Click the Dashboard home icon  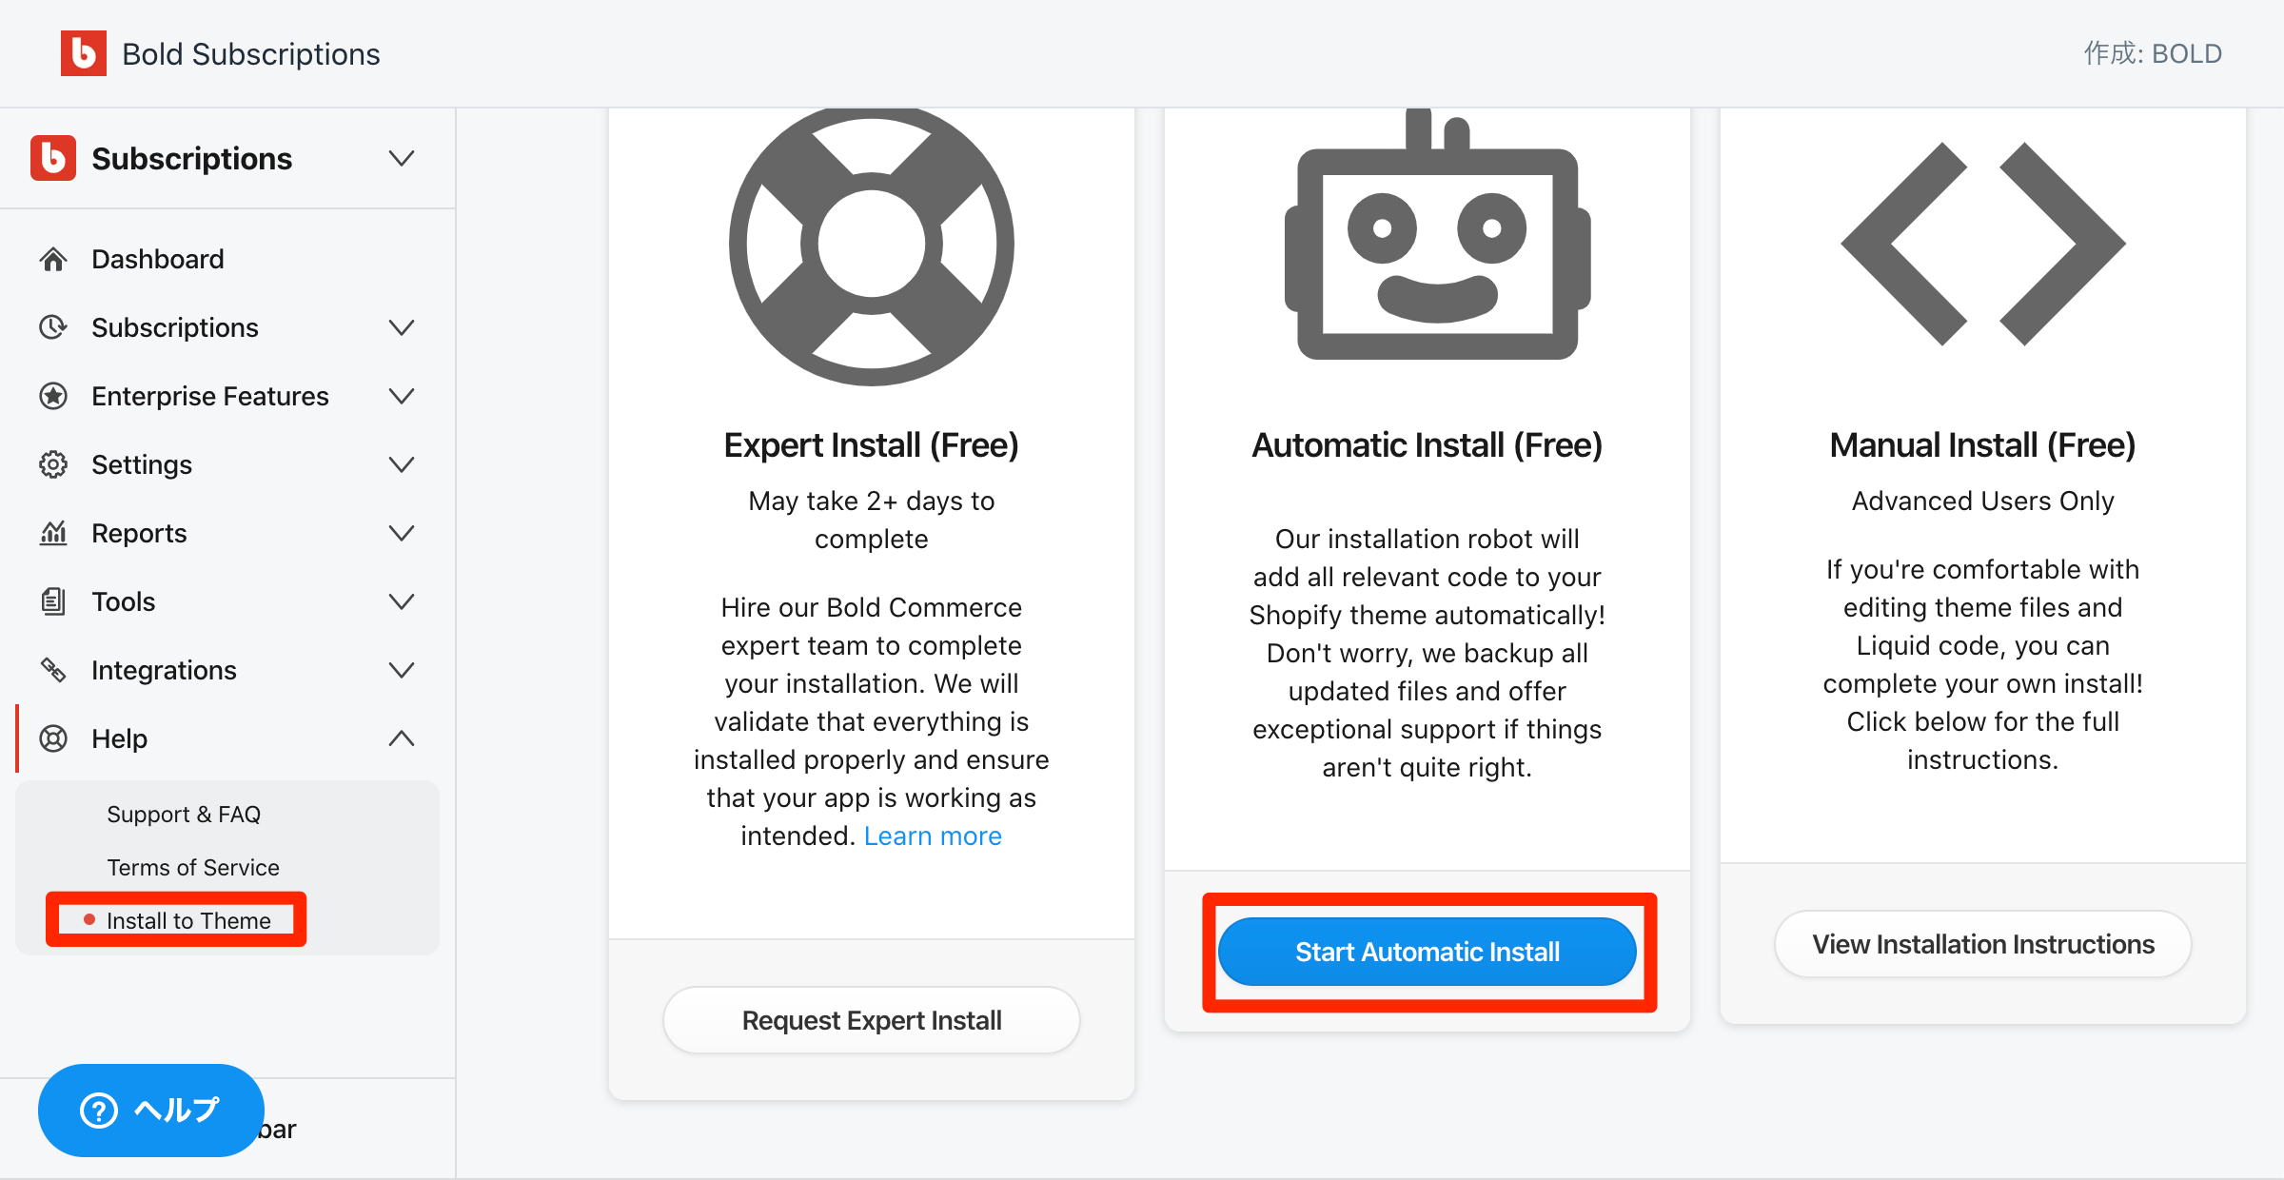[x=53, y=259]
